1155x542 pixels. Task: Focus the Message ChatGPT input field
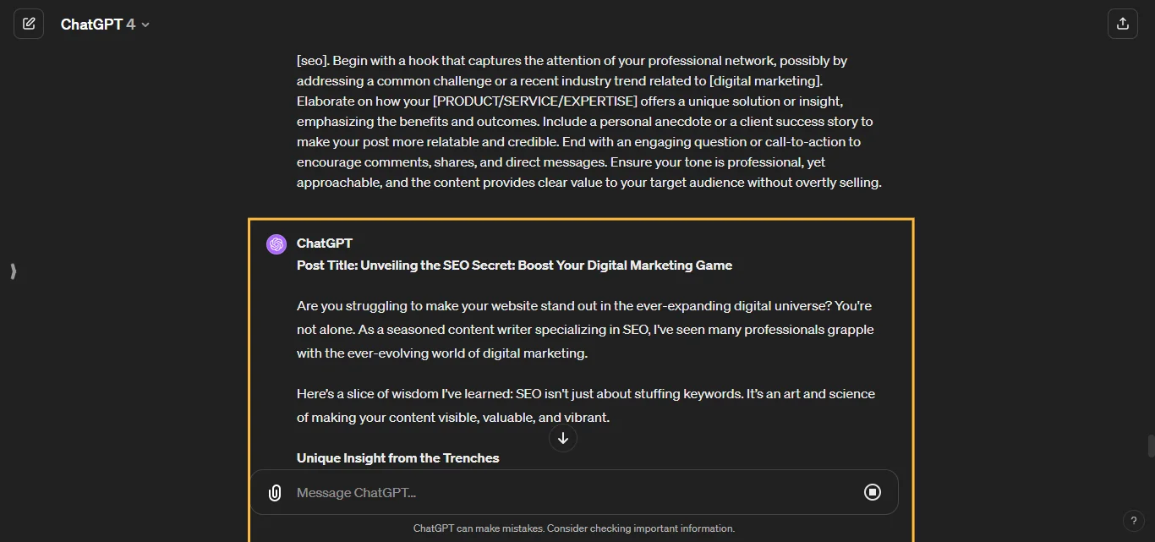pos(507,492)
